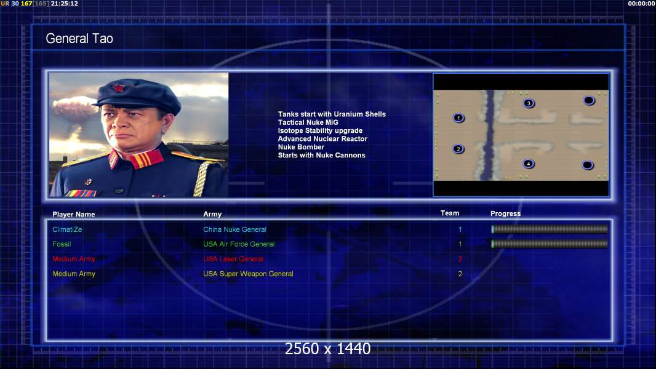Click 'USA Laser General' army entry

[x=233, y=259]
